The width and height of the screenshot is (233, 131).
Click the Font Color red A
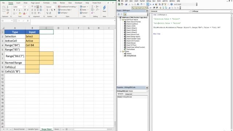pos(24,13)
